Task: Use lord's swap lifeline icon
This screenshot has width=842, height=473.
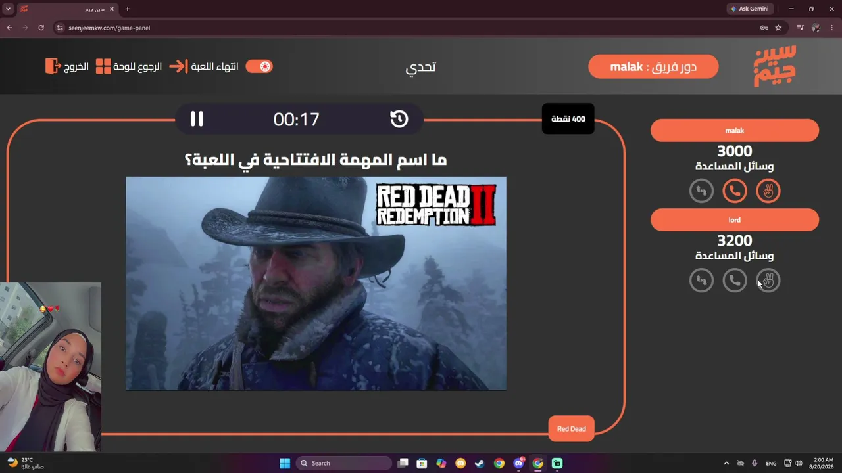Action: (x=701, y=281)
